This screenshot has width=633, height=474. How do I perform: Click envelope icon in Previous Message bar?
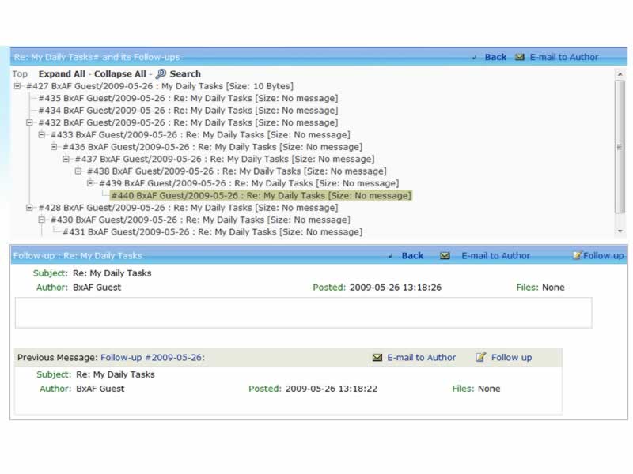coord(377,358)
